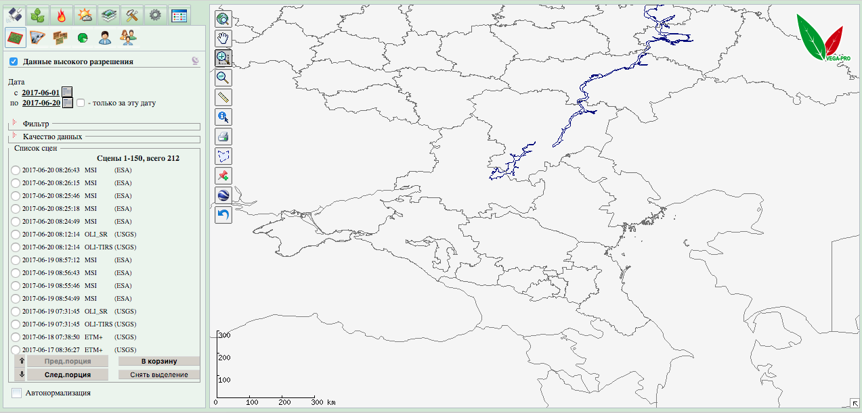The height and width of the screenshot is (413, 862).
Task: Select scene 2017-06-20 08:26:43 MSI radio button
Action: point(16,170)
